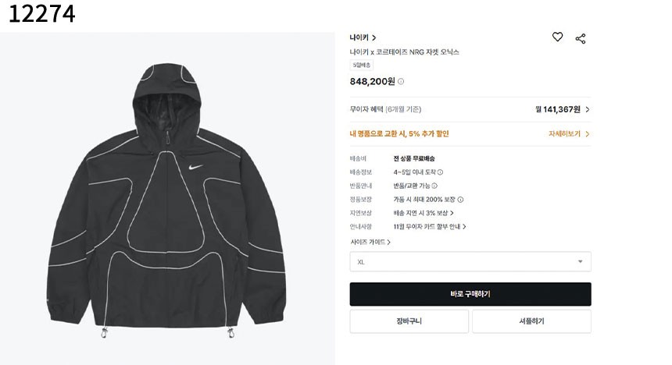Click the heart wishlist icon
The height and width of the screenshot is (365, 672).
pos(557,37)
